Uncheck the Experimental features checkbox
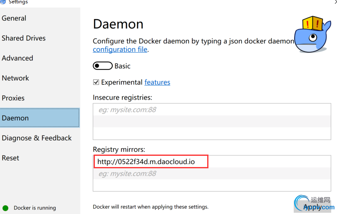This screenshot has height=214, width=337. pos(96,82)
